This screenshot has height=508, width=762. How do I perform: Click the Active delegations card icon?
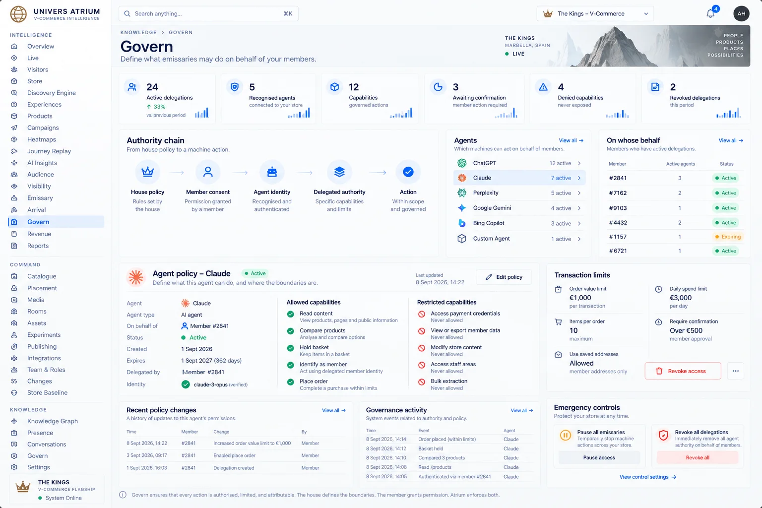point(132,87)
